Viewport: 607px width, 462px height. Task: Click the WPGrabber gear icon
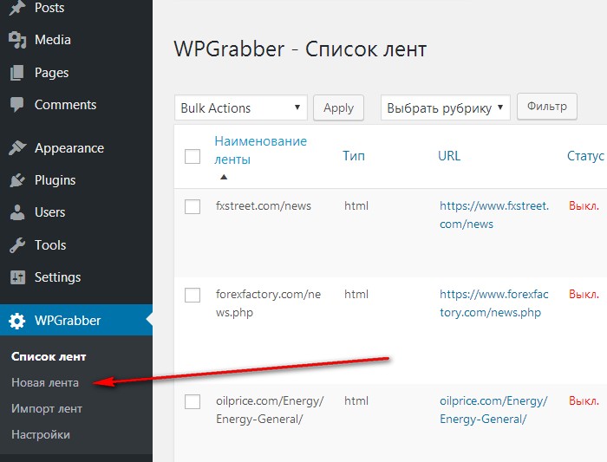pos(16,321)
